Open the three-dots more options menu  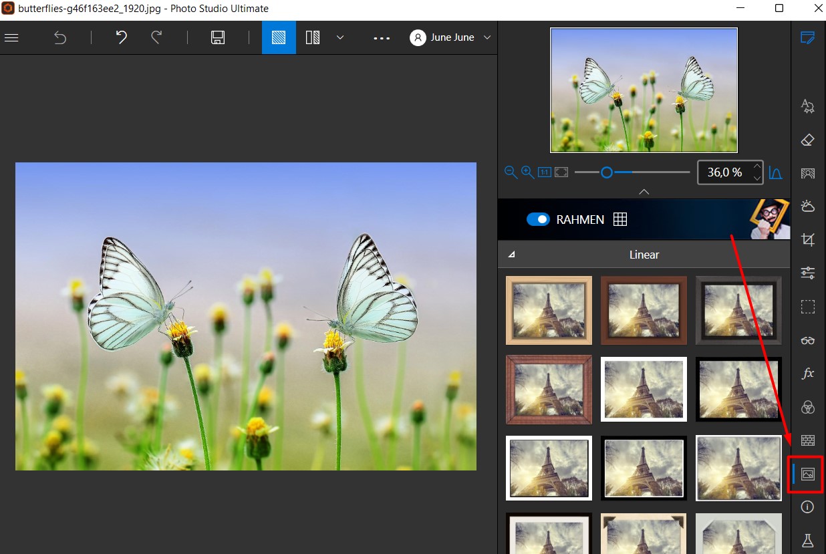[382, 38]
